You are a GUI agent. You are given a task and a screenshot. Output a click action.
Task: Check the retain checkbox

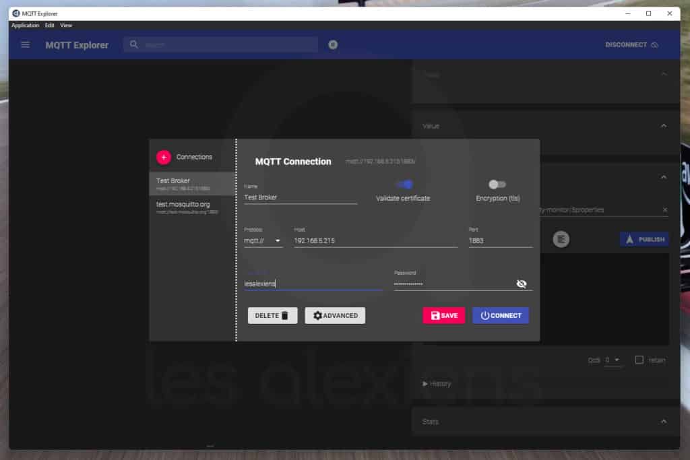click(639, 360)
